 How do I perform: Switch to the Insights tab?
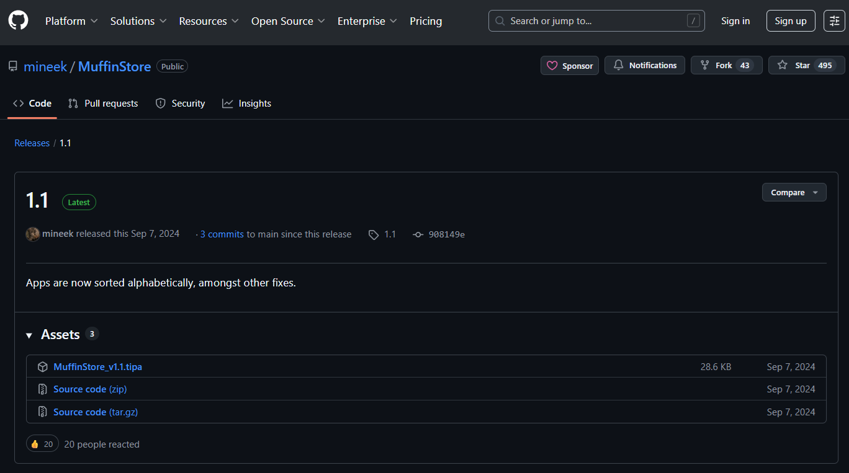[x=246, y=104]
